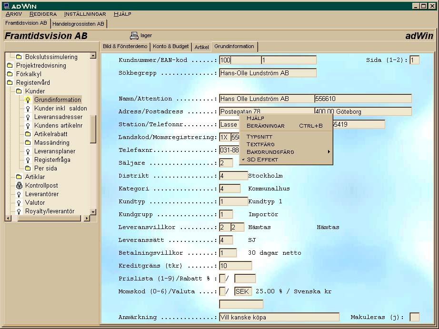
Task: Select Leveransadresser in the tree
Action: 58,117
